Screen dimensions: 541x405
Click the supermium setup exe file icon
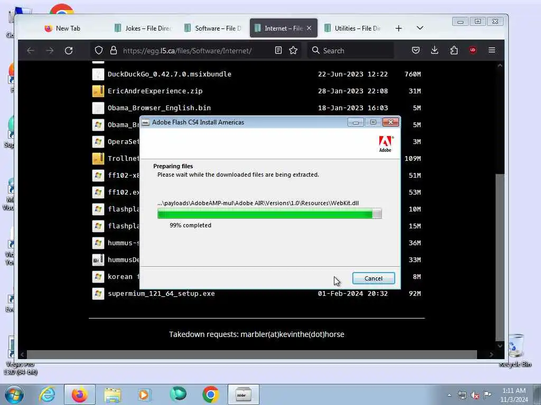(98, 293)
